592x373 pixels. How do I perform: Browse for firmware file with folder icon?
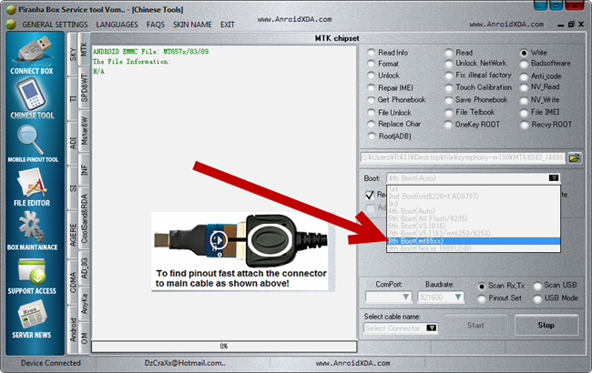click(x=575, y=157)
